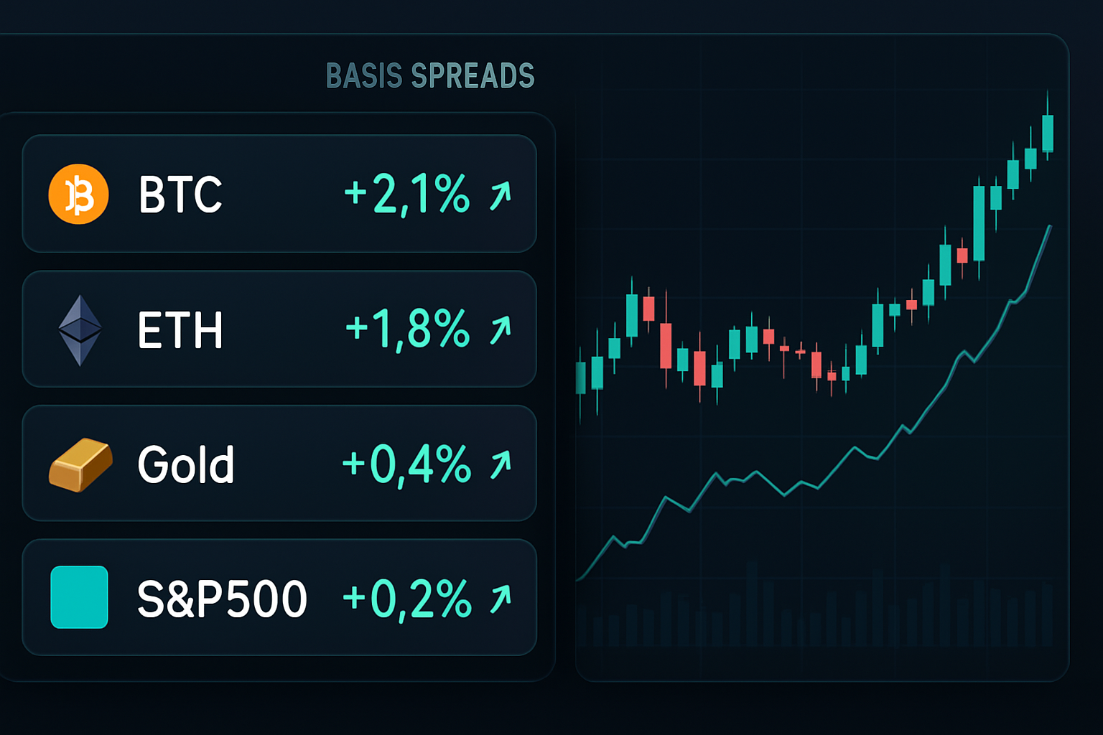The image size is (1103, 735).
Task: Click the up arrow beside BTC percentage
Action: point(501,195)
